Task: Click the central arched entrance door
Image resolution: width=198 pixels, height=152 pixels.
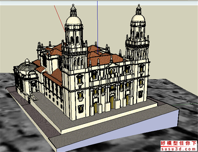Action: point(112,103)
